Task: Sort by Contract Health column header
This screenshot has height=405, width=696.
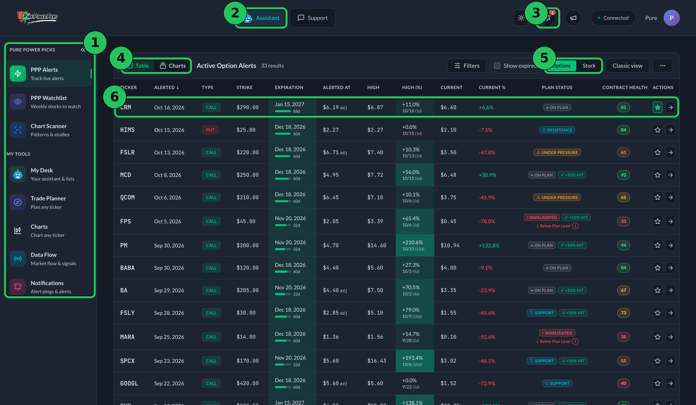Action: 625,87
